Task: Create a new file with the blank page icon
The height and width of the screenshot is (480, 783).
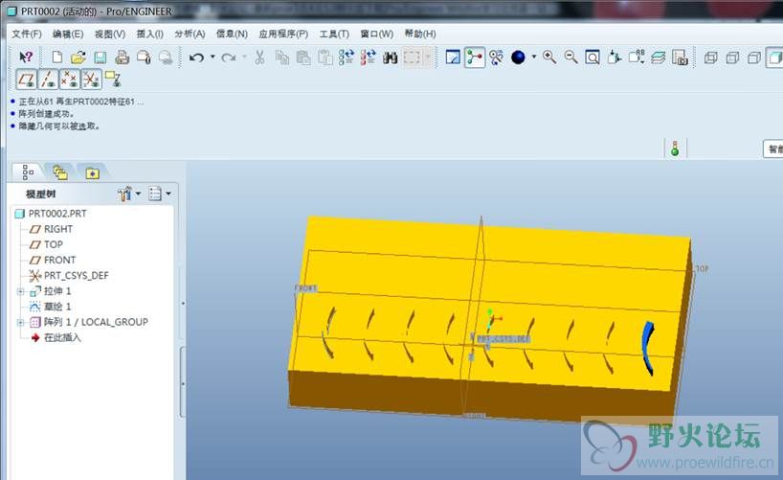Action: 56,57
